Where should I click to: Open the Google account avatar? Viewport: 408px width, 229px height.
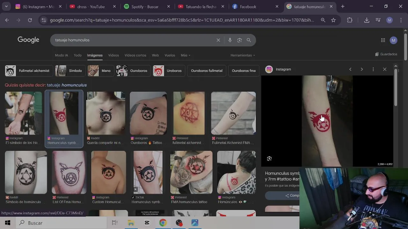click(394, 40)
